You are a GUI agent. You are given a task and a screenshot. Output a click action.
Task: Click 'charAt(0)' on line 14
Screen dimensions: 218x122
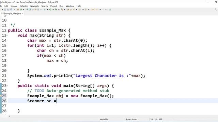[x=74, y=40]
